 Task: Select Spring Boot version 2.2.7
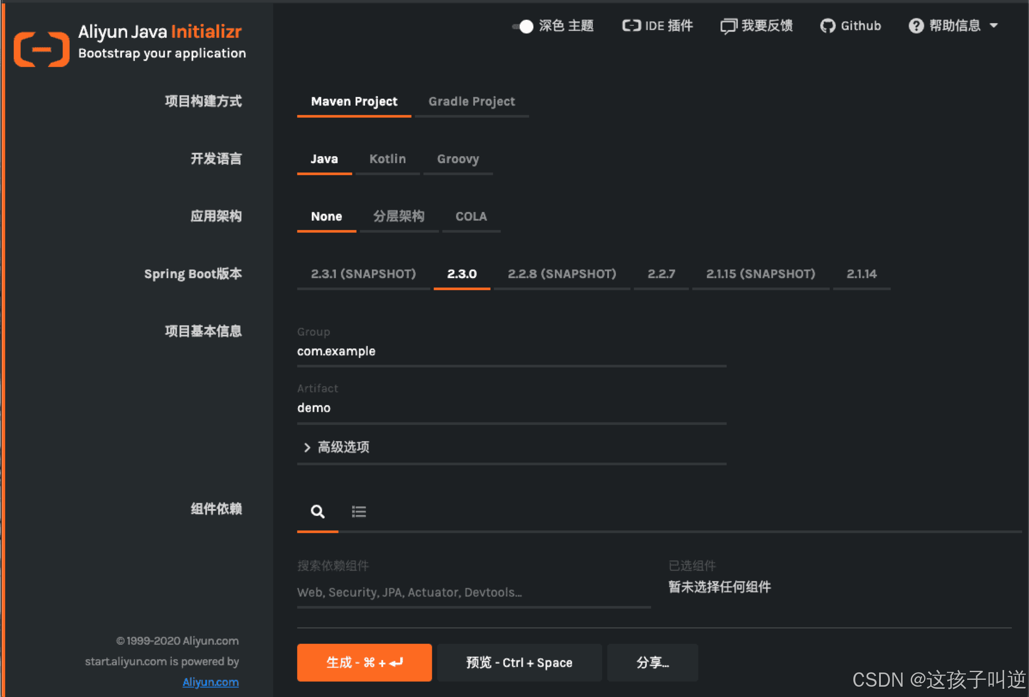pos(661,274)
